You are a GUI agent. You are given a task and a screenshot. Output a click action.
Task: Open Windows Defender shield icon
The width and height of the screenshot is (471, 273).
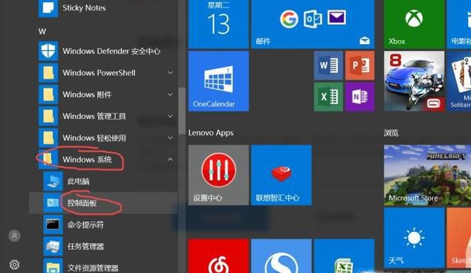(48, 51)
